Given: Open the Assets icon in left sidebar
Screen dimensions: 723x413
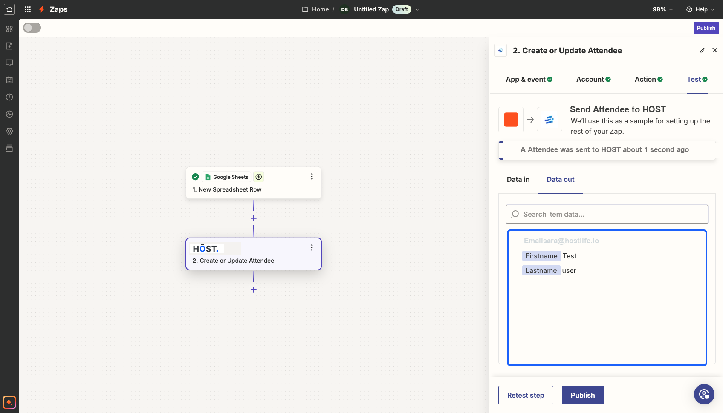Looking at the screenshot, I should click(9, 29).
